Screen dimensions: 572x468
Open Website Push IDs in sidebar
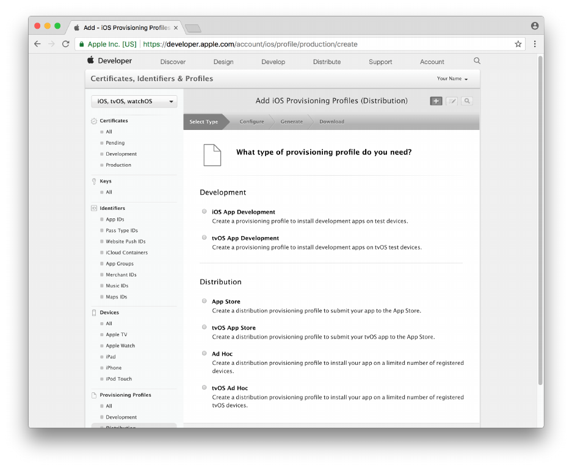click(126, 242)
